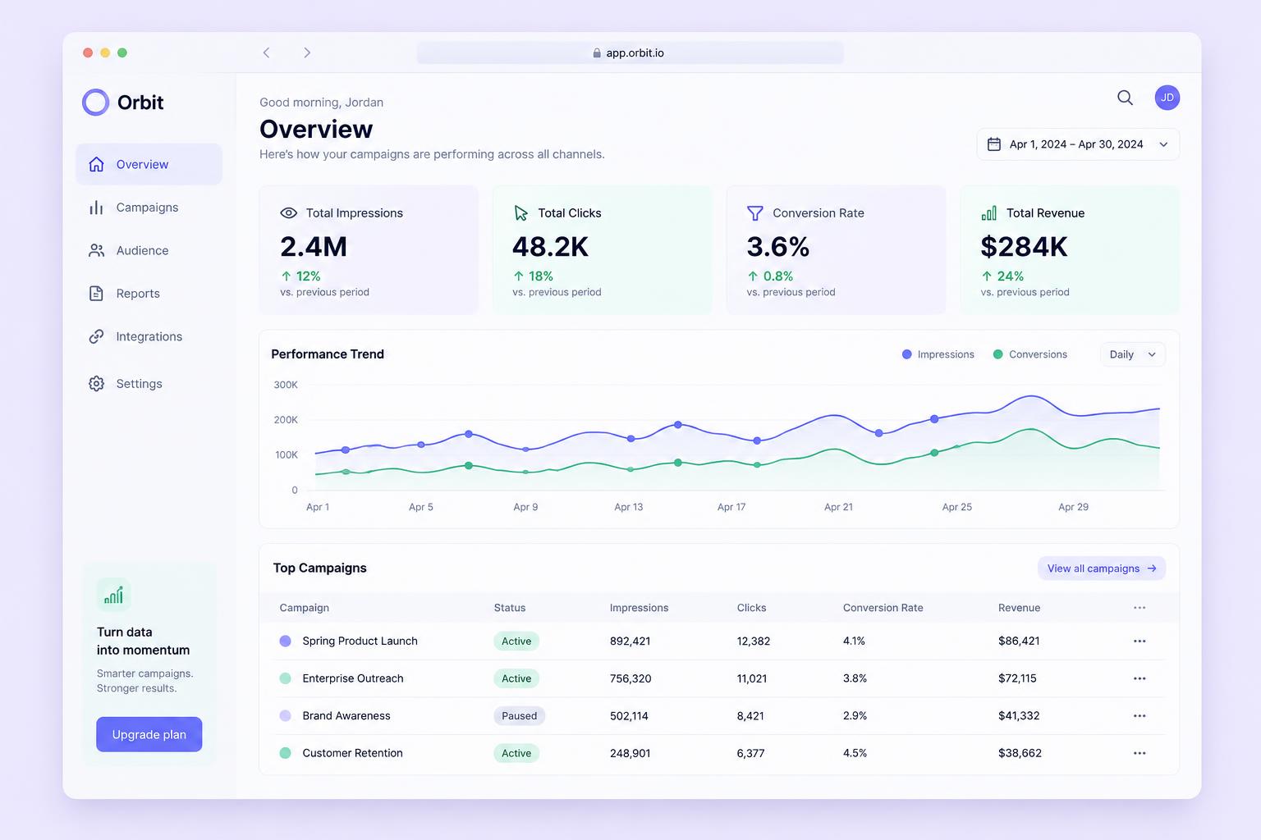Open Integrations in the sidebar
The width and height of the screenshot is (1261, 840).
point(149,336)
